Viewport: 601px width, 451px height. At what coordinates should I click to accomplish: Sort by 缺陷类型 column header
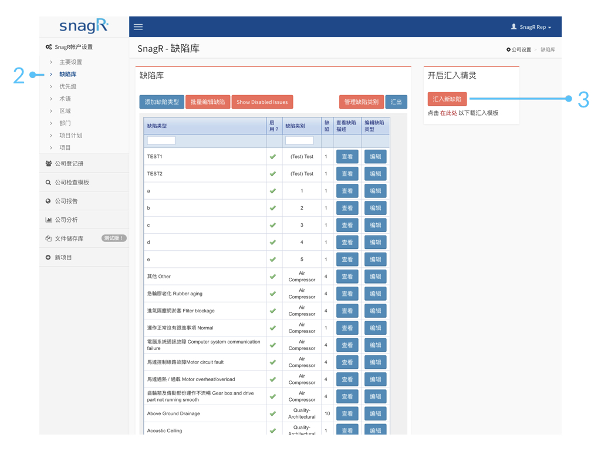pyautogui.click(x=157, y=126)
